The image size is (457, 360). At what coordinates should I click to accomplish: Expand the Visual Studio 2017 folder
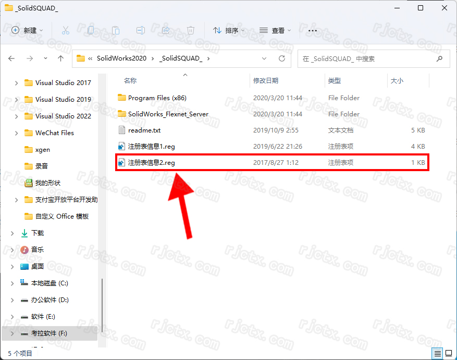(x=16, y=83)
